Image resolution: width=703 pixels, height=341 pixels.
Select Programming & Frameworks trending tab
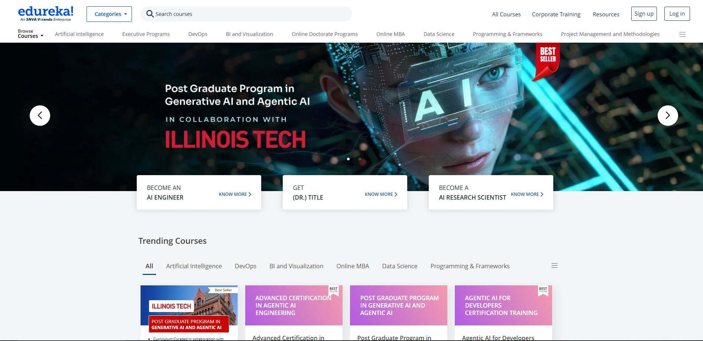[470, 266]
